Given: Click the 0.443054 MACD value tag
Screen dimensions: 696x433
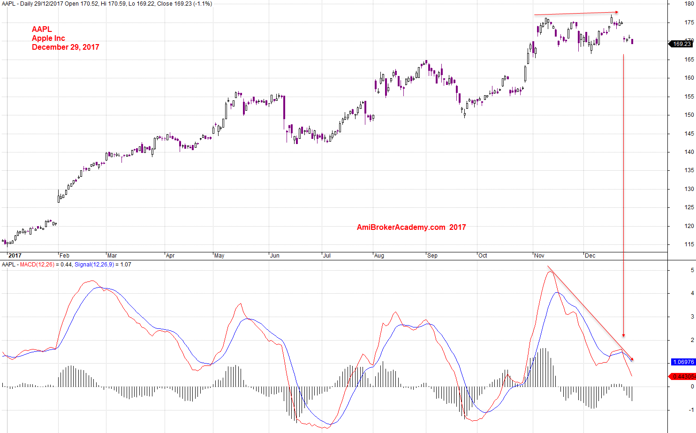Looking at the screenshot, I should 683,377.
